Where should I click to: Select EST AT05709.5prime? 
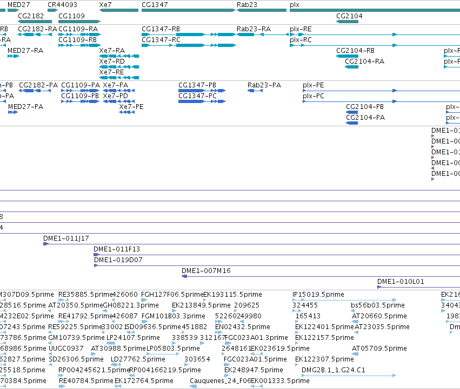355,354
